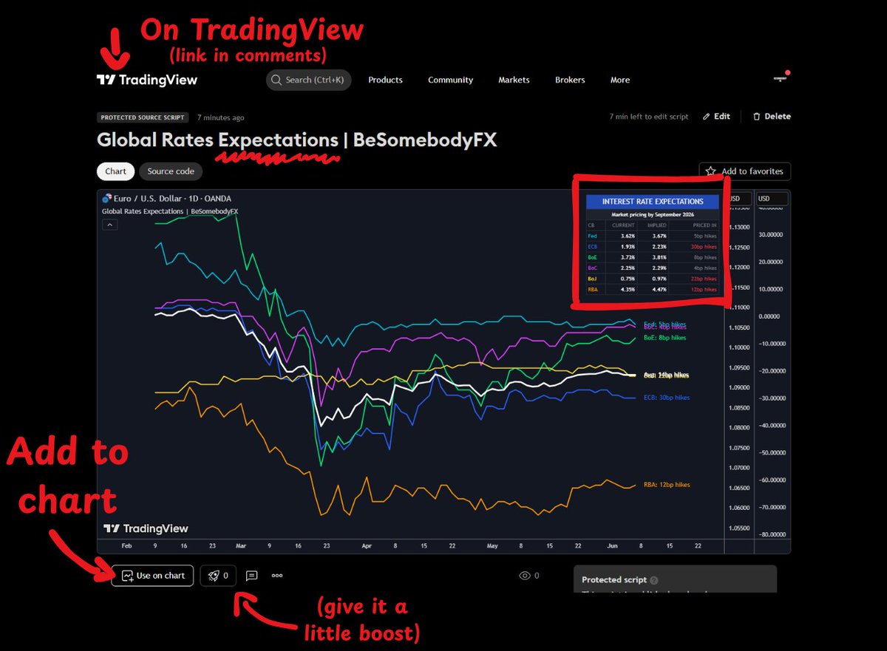Click the TradingView logo in the header

[147, 80]
